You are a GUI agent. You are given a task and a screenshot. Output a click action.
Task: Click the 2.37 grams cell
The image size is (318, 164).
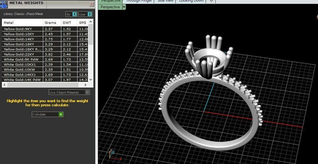click(52, 29)
